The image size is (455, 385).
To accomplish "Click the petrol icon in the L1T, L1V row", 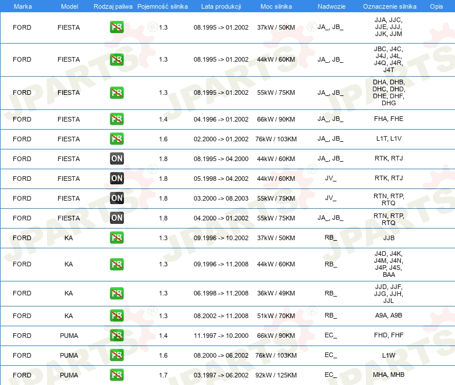I will click(116, 138).
